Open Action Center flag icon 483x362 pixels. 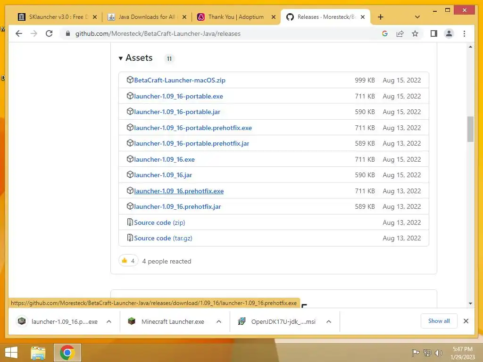pyautogui.click(x=416, y=353)
